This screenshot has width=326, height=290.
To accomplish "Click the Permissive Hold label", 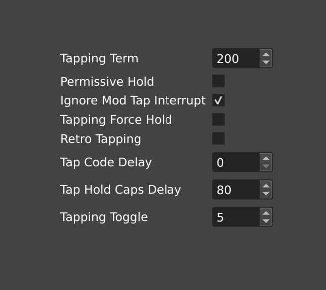I will click(107, 82).
